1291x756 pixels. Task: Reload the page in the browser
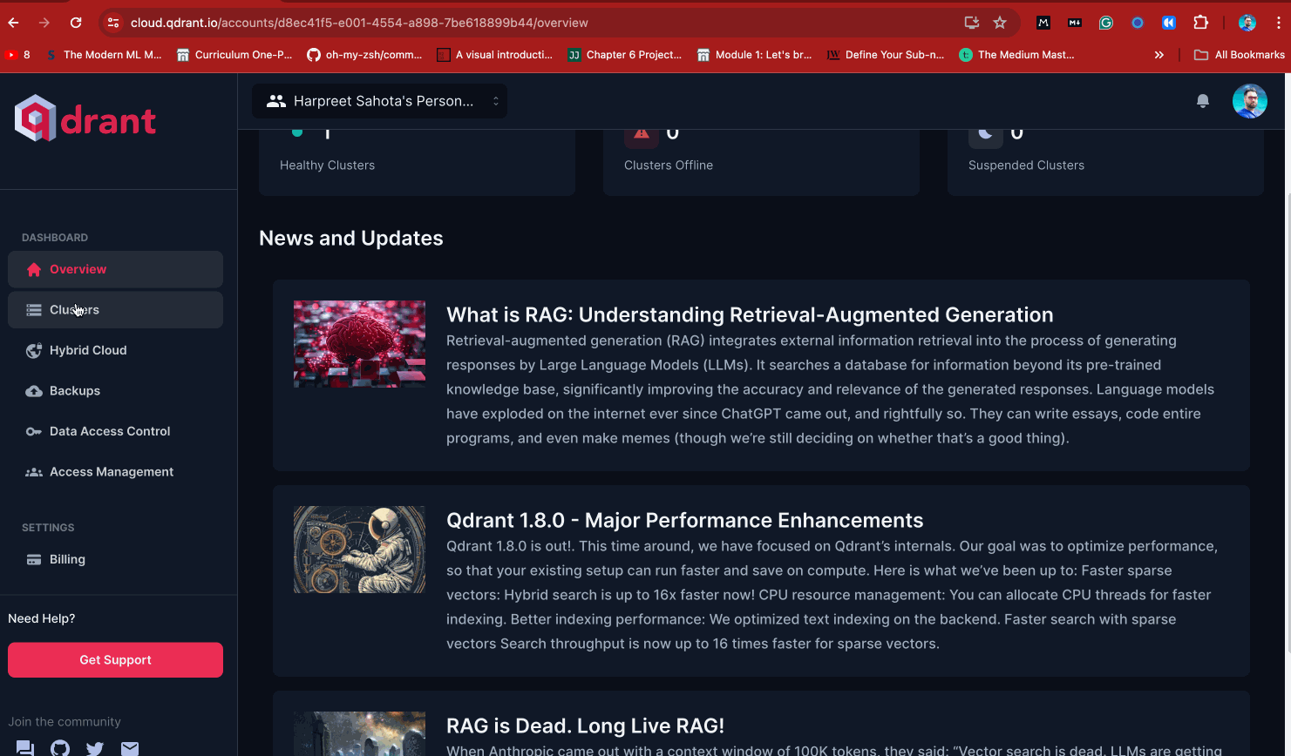tap(76, 23)
